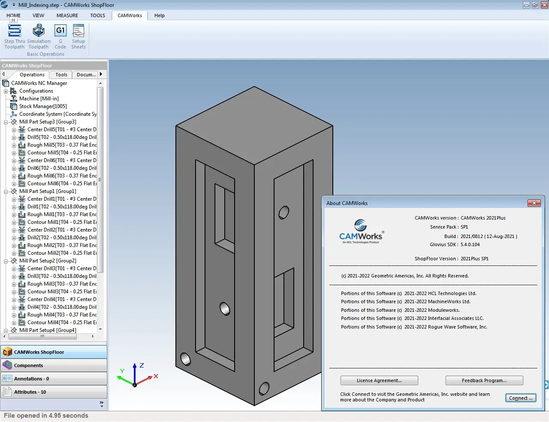Viewport: 549px width, 422px height.
Task: Select the CAMWorks NC Manager root node
Action: 39,83
